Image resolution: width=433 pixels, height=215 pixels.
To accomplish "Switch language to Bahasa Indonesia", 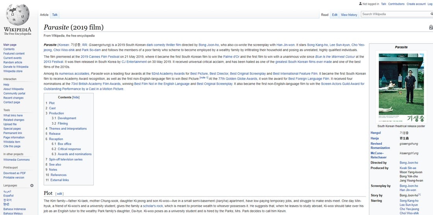I will click(x=14, y=209).
